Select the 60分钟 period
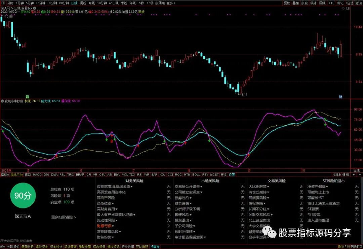363x249 pixels. point(64,3)
